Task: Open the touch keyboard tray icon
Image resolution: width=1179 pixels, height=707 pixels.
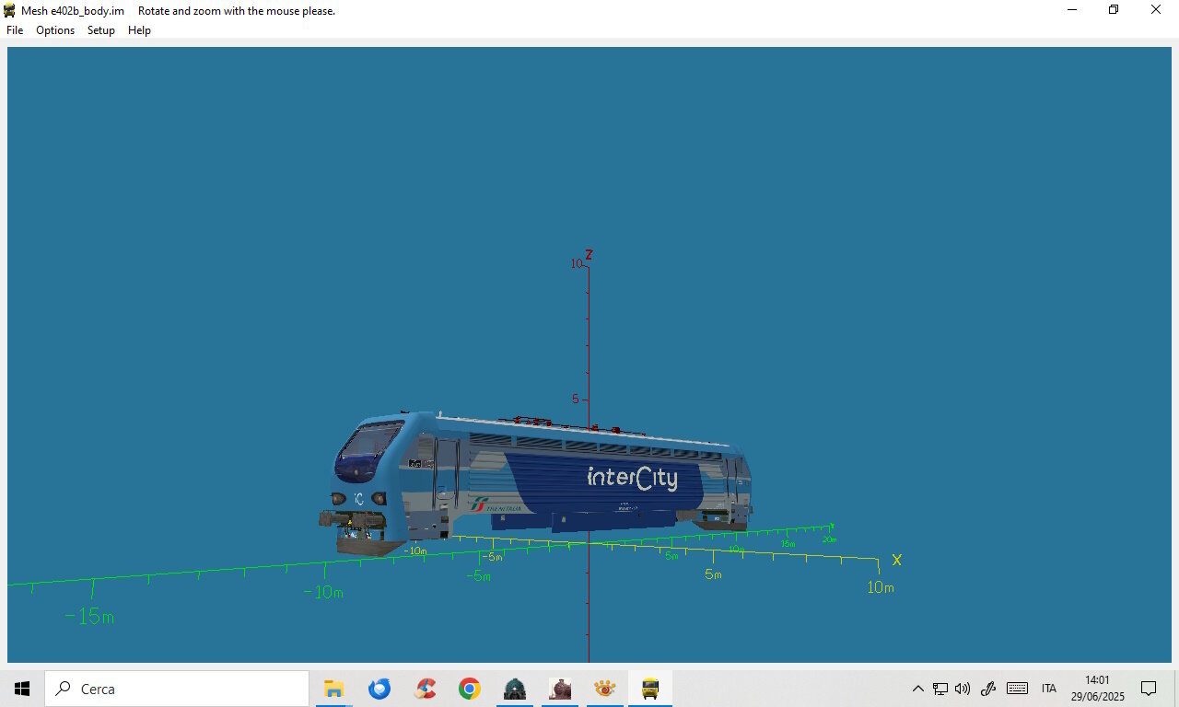Action: click(1017, 689)
